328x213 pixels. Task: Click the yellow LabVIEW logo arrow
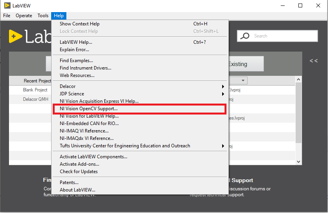pos(16,36)
